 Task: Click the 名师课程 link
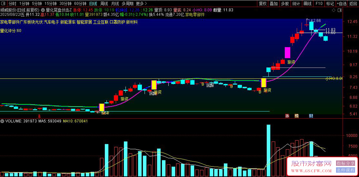[345, 170]
